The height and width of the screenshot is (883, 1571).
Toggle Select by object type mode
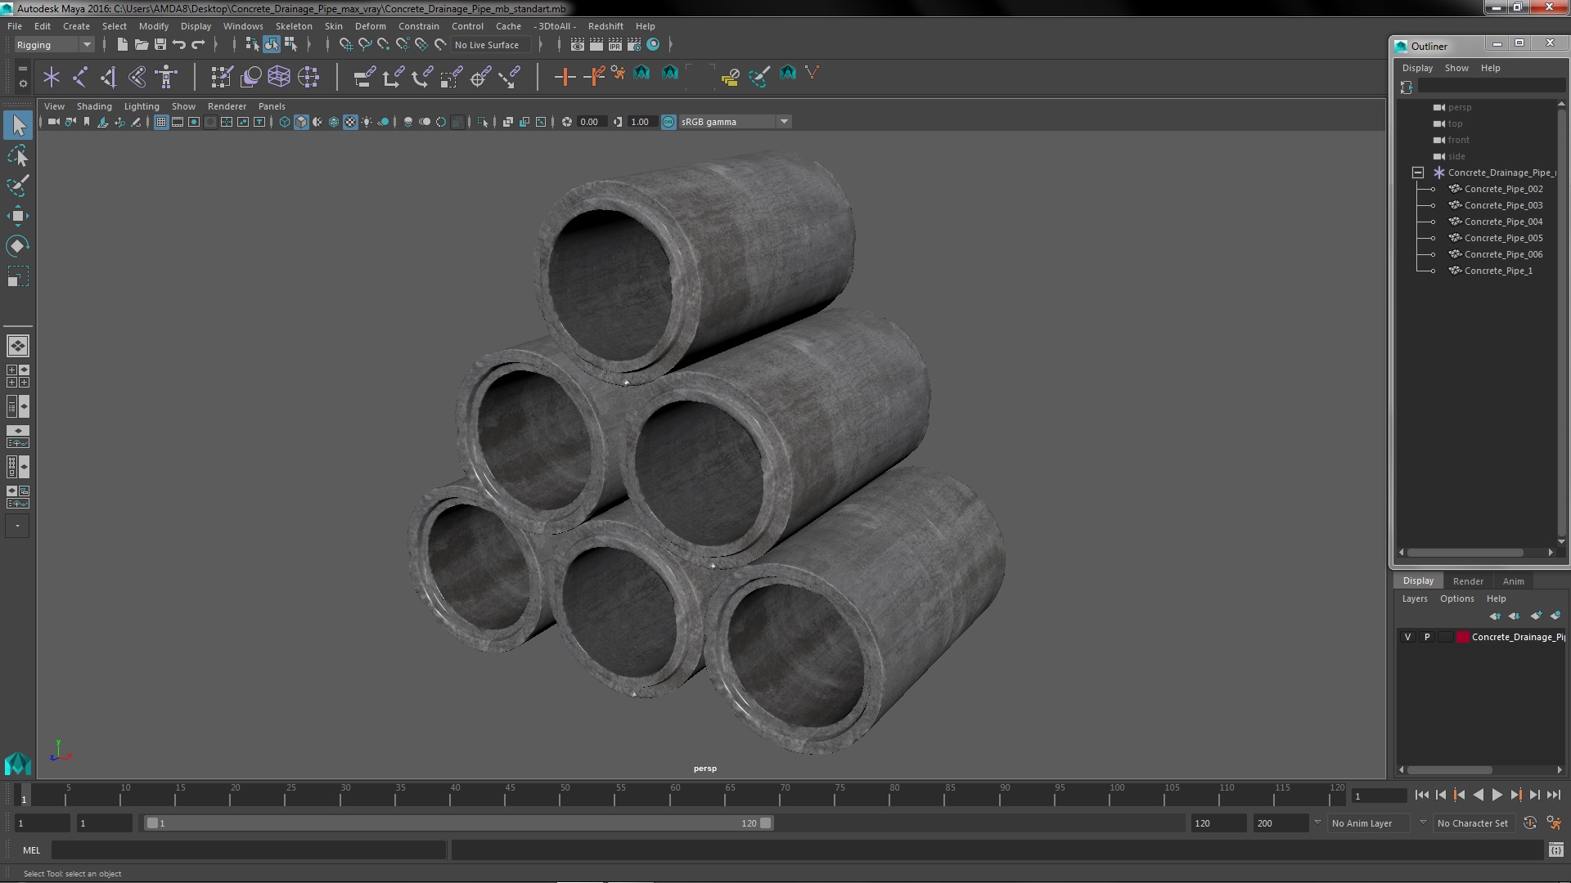coord(271,45)
